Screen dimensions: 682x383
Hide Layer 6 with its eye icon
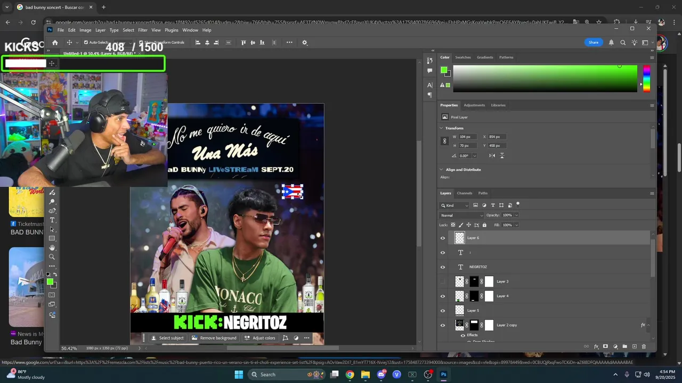pyautogui.click(x=442, y=238)
